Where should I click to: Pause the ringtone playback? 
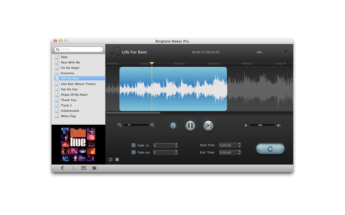[x=190, y=125]
